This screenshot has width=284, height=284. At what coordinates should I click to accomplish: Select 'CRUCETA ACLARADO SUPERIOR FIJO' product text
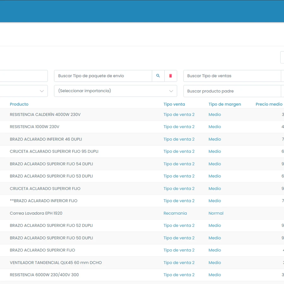point(45,189)
